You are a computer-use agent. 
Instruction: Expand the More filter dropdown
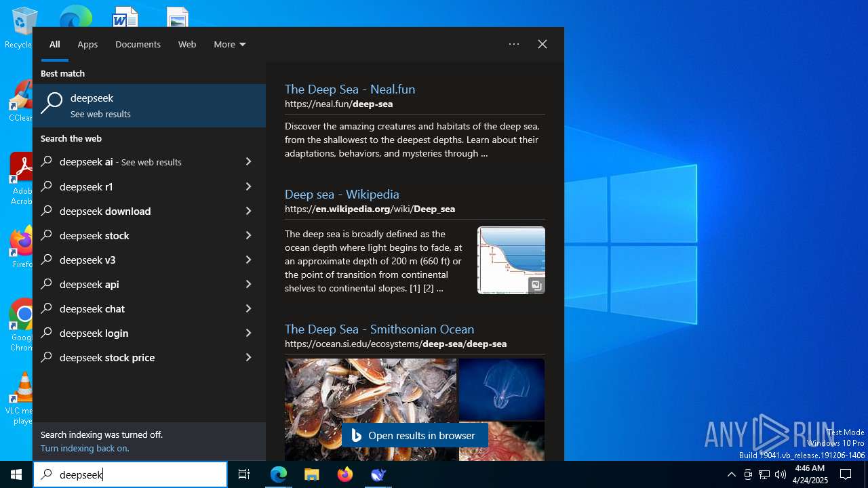click(x=230, y=44)
